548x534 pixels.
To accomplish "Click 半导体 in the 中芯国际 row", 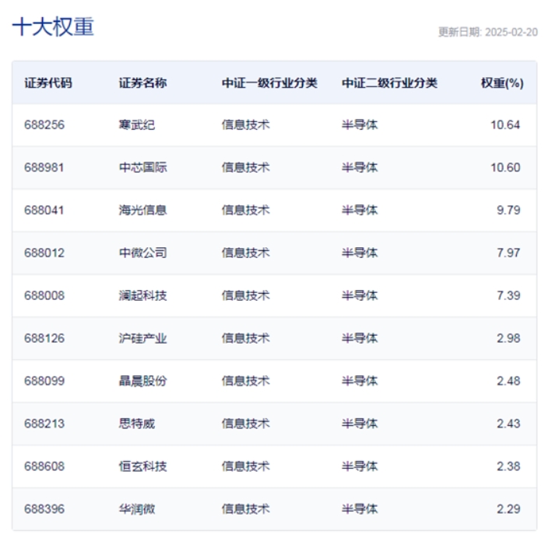I will 360,168.
